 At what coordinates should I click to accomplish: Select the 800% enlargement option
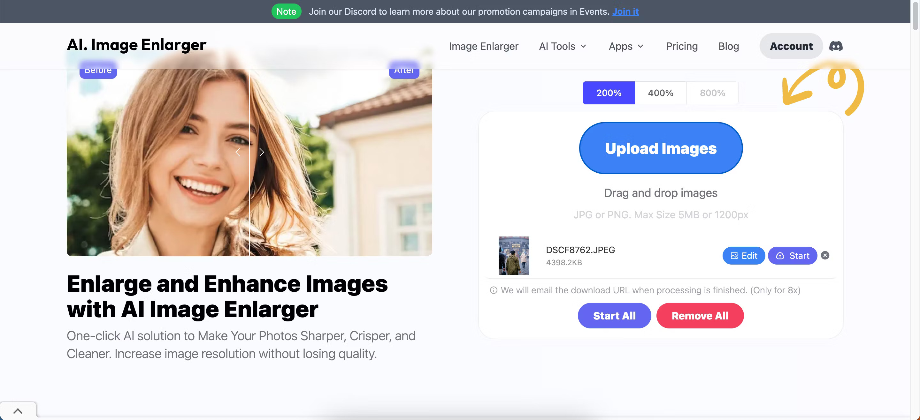(712, 93)
